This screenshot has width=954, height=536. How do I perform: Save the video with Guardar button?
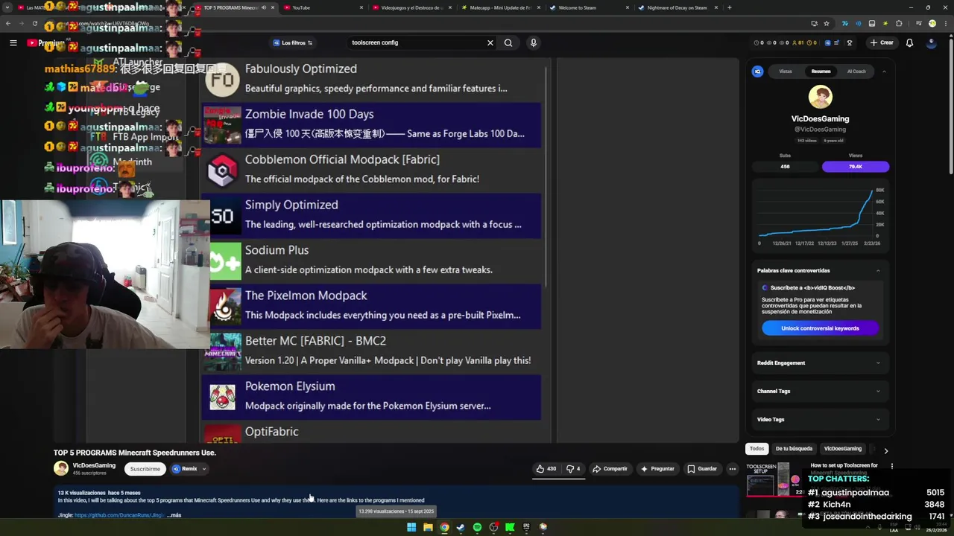pyautogui.click(x=702, y=469)
